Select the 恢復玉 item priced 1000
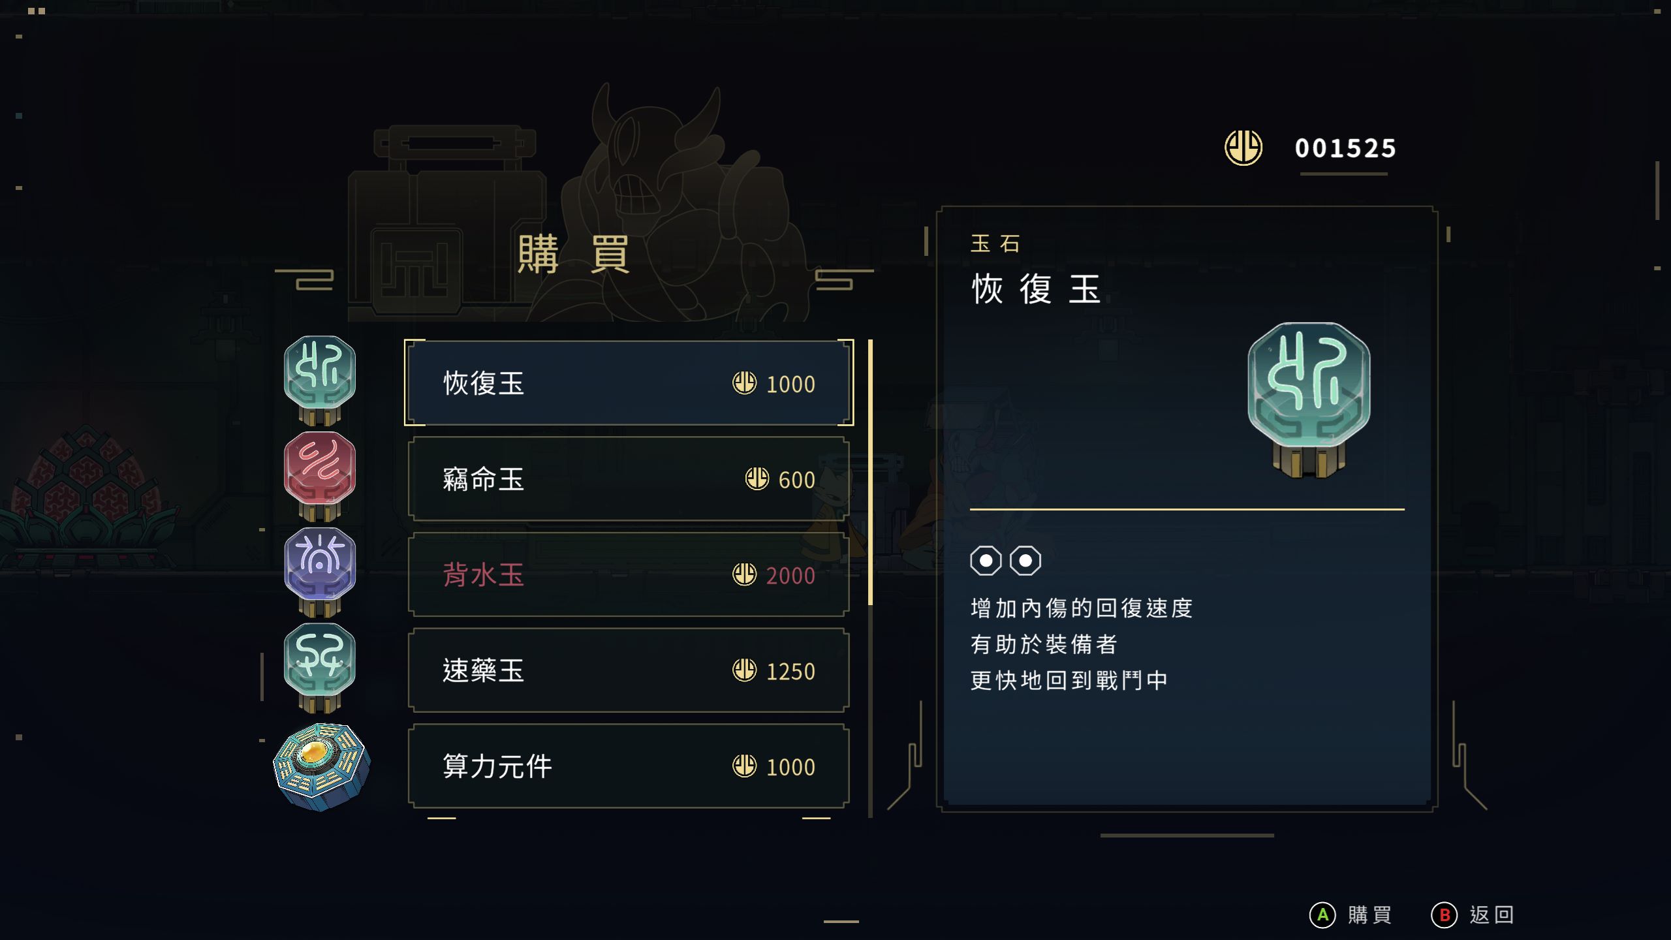 coord(629,383)
